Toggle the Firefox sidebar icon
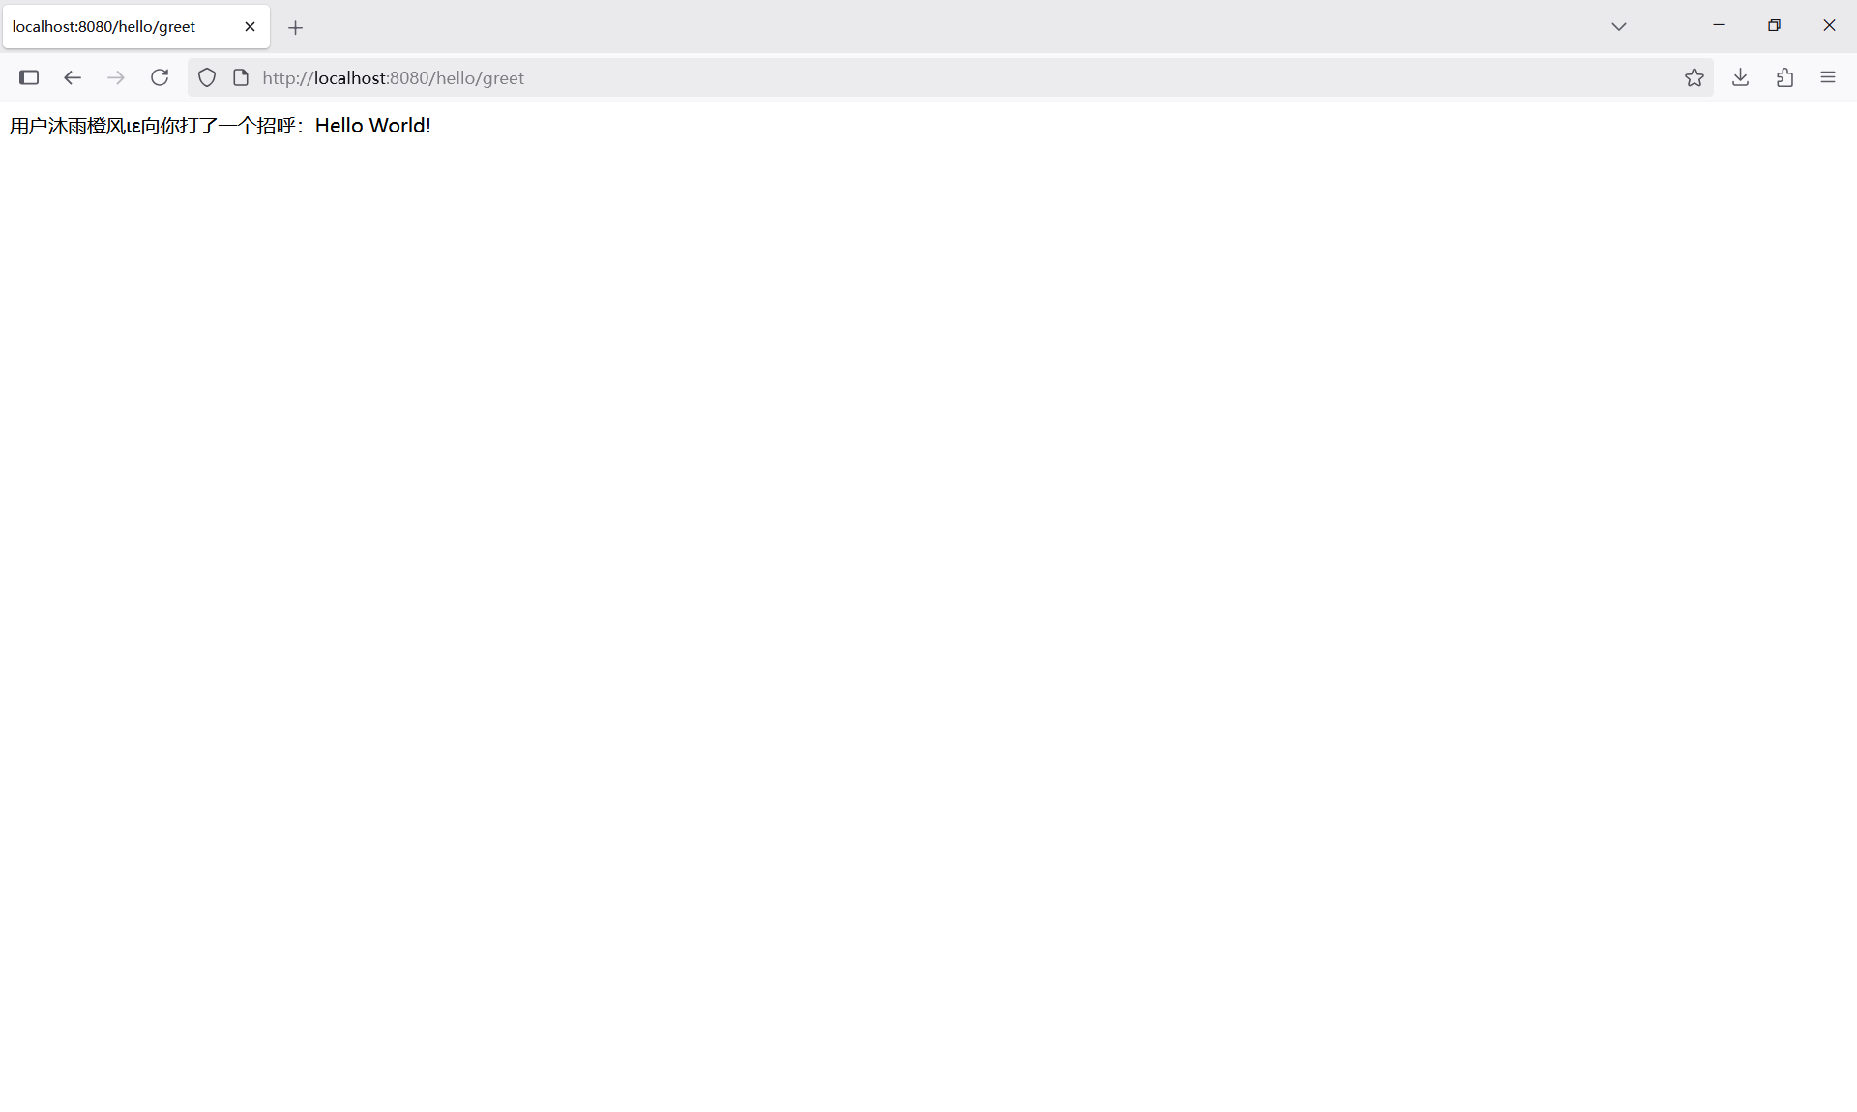 (29, 77)
